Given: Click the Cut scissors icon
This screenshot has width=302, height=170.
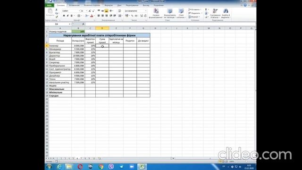Looking at the screenshot, I should coord(57,9).
